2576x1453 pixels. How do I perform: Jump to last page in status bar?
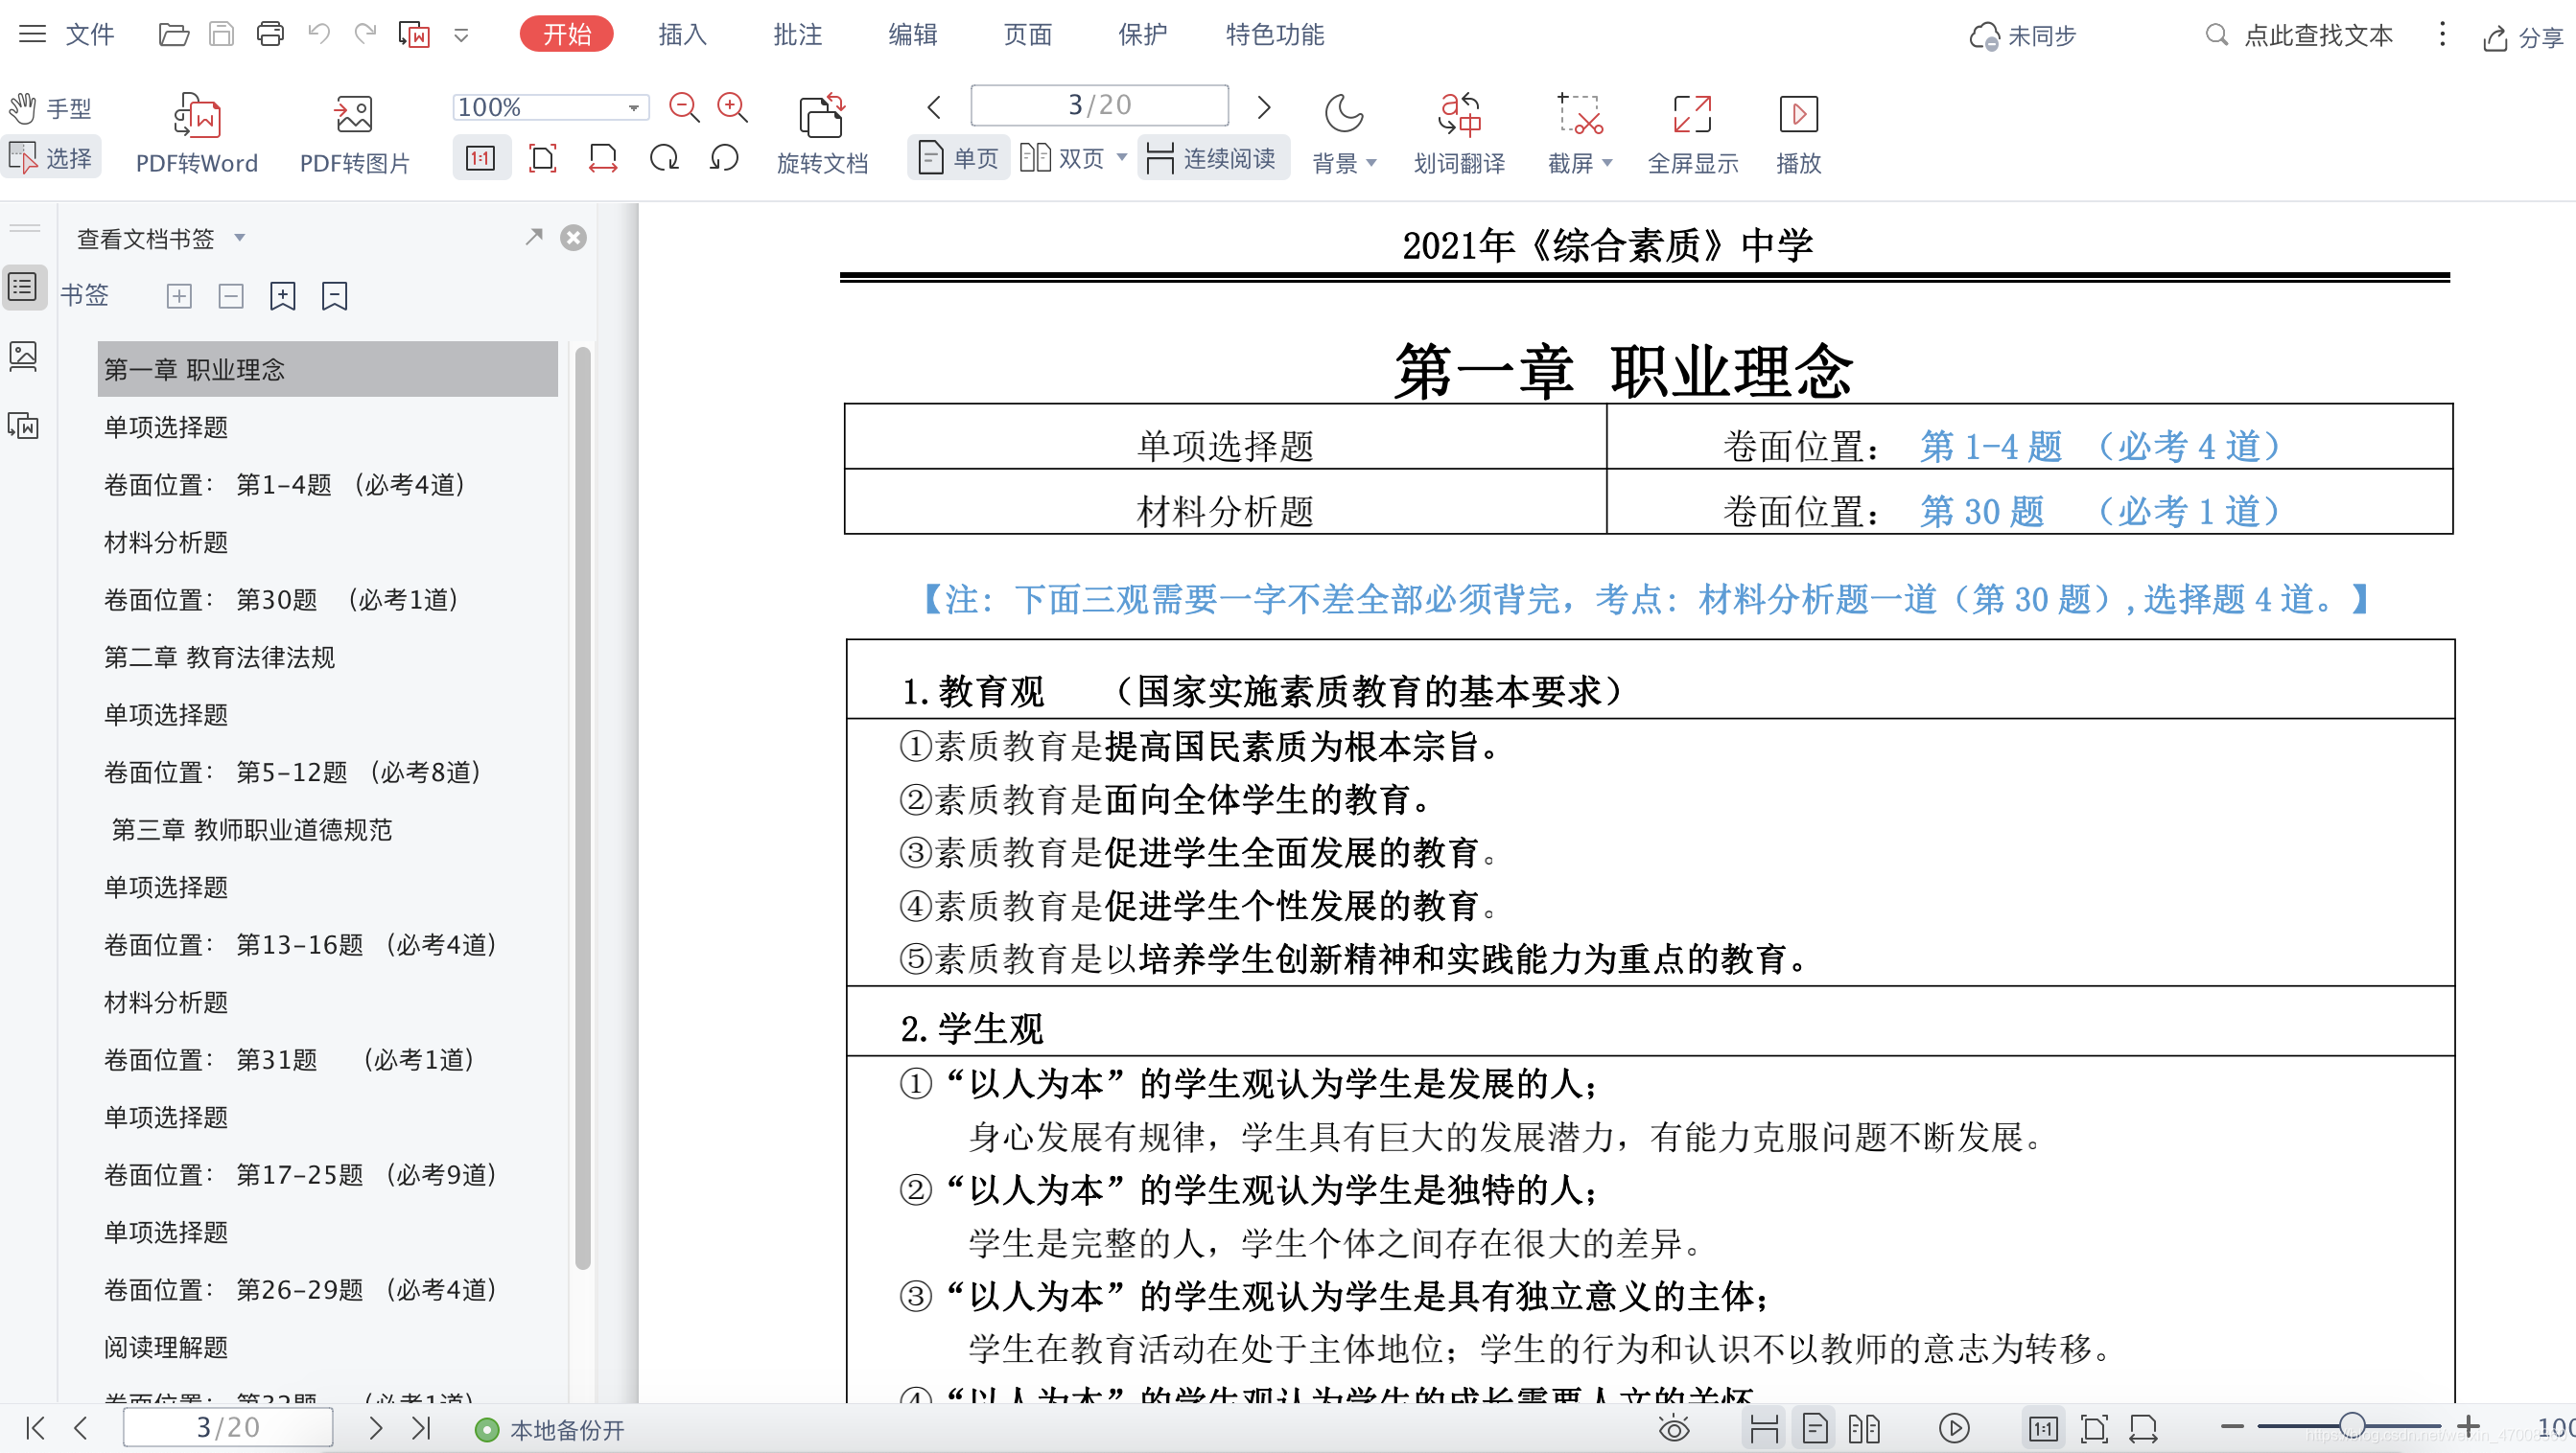(421, 1428)
